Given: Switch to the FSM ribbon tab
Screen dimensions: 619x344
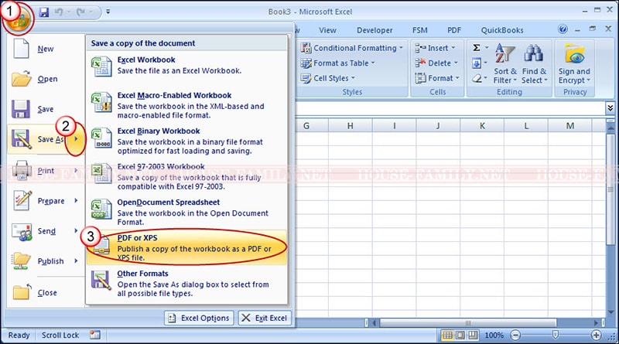Looking at the screenshot, I should [x=419, y=30].
